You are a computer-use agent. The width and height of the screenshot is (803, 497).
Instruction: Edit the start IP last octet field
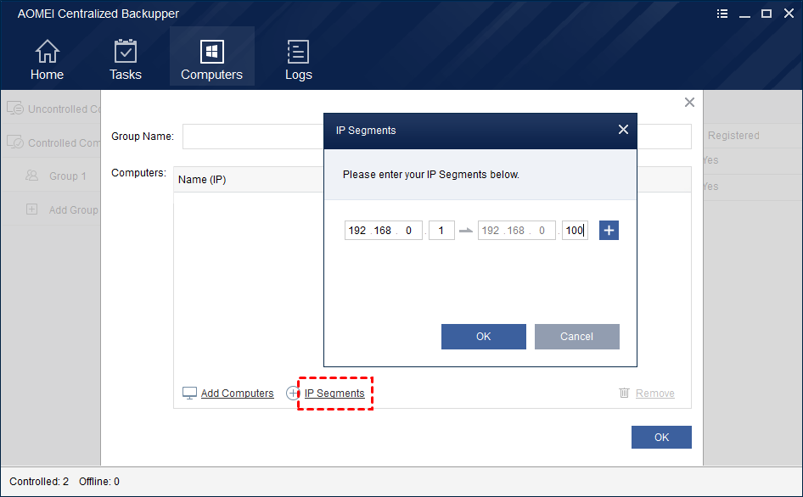pos(441,231)
